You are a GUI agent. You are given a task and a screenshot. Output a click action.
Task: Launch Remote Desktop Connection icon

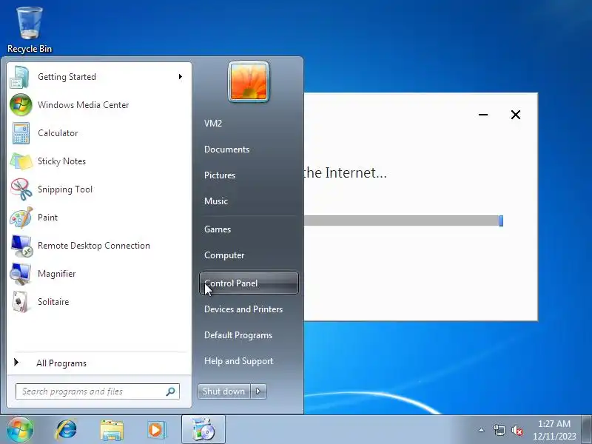[21, 246]
